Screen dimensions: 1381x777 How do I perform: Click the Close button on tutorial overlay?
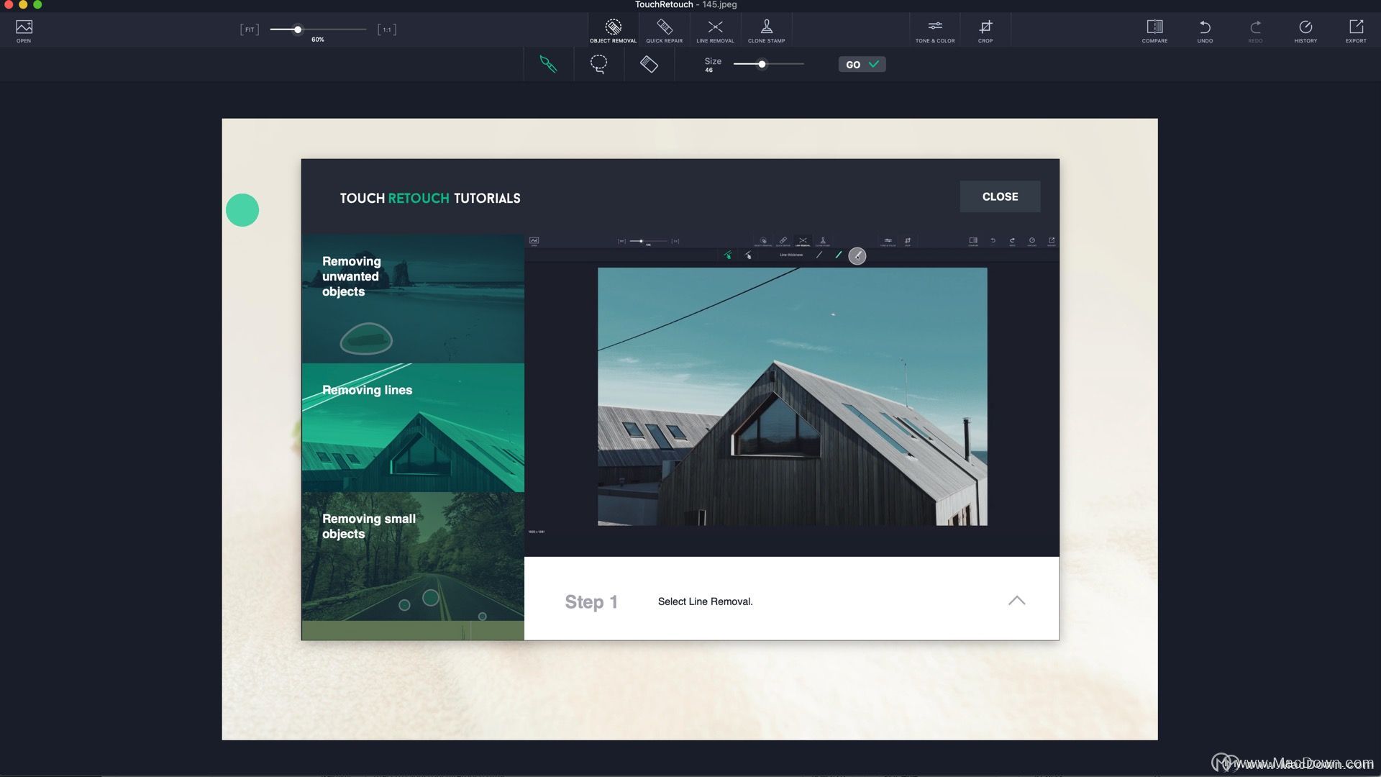1000,196
